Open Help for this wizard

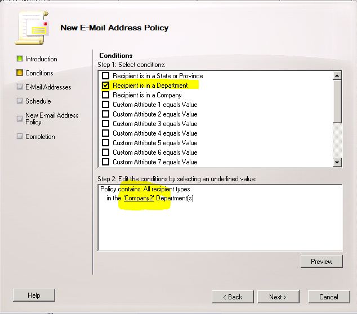(x=34, y=295)
